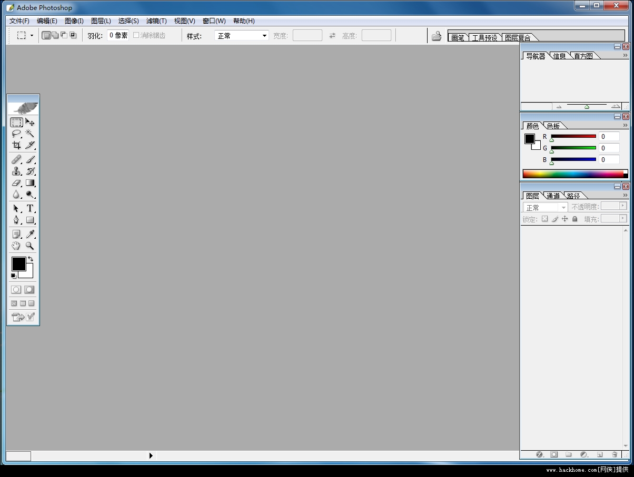Click the create new layer button

pos(599,454)
